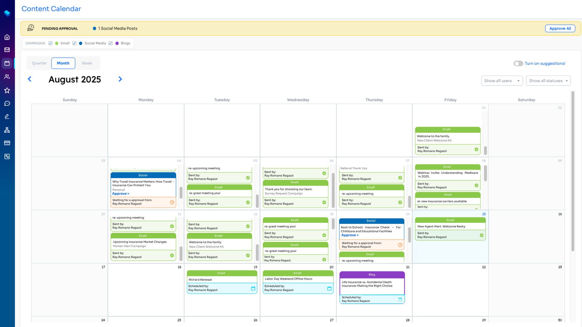Click scrollbar inside August 8 day cell

coord(485,173)
